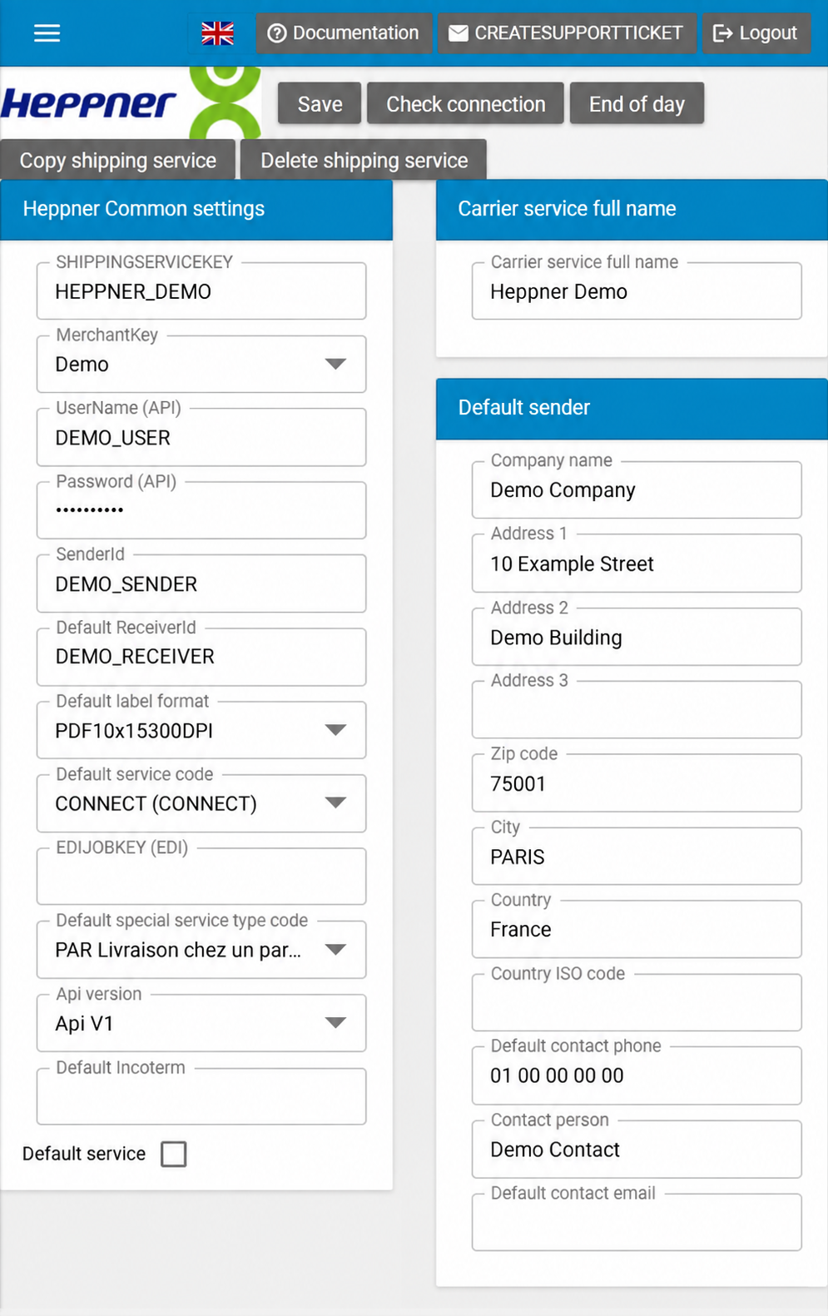This screenshot has height=1316, width=828.
Task: Click the Heppner Common settings header
Action: coord(196,209)
